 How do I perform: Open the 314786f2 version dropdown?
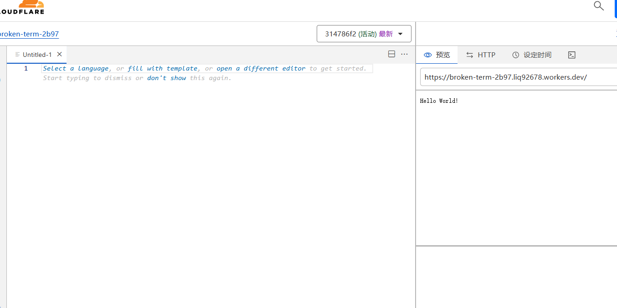coord(364,33)
